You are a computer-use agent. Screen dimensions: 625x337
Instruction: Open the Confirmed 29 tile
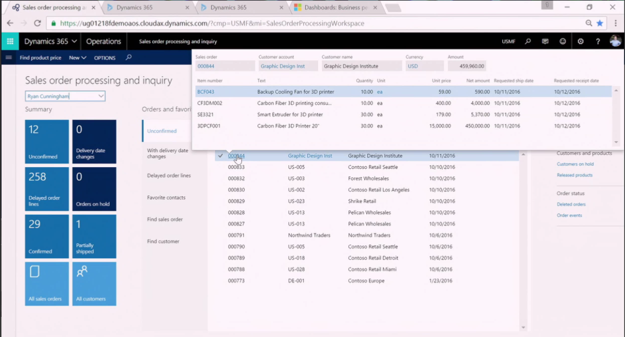tap(47, 237)
